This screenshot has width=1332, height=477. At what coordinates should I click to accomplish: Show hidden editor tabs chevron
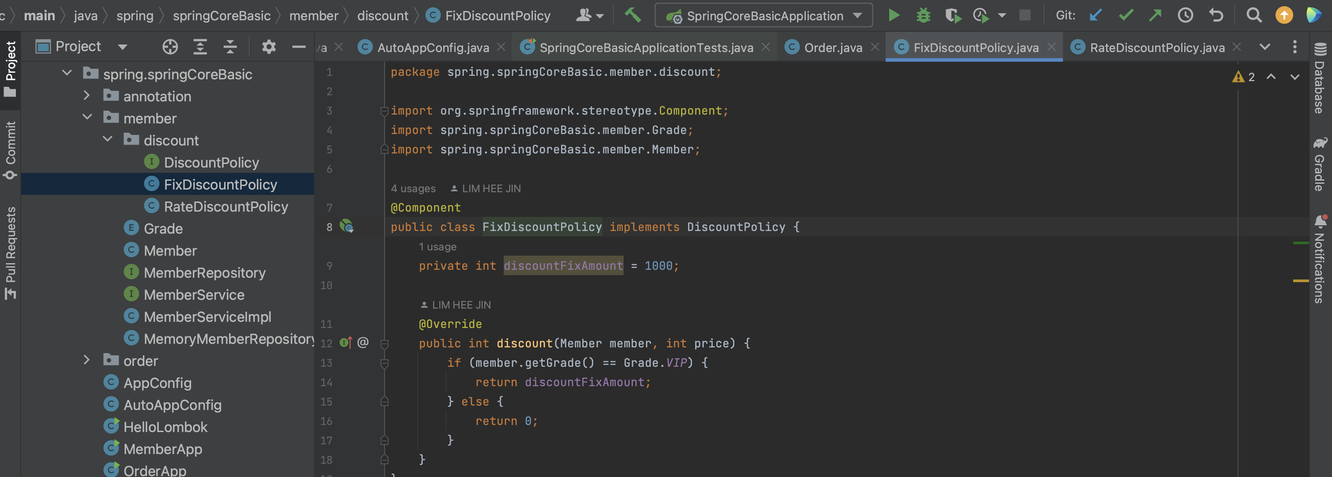[1265, 47]
